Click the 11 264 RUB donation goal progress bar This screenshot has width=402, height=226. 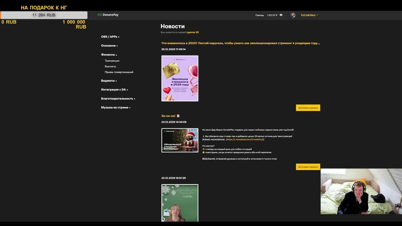click(x=44, y=15)
